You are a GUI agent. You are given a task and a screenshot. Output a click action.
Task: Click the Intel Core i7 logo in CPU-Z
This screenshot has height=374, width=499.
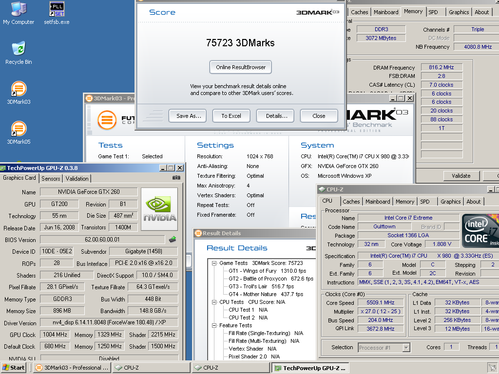pyautogui.click(x=480, y=231)
